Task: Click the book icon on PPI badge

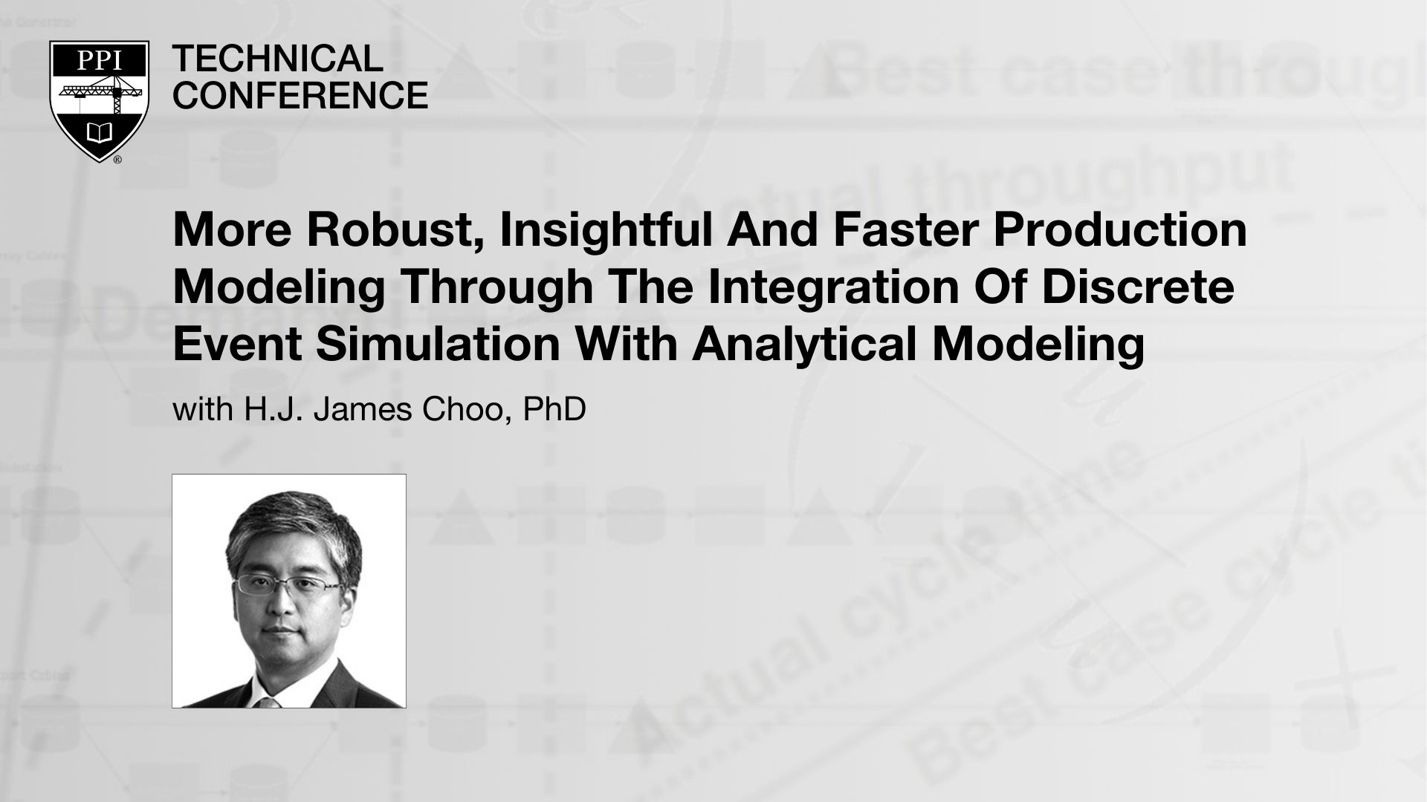Action: (x=99, y=125)
